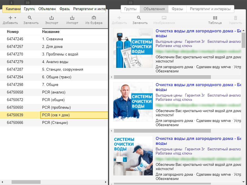The width and height of the screenshot is (247, 185).
Task: Click the Изображения picture icon
Action: 164,18
